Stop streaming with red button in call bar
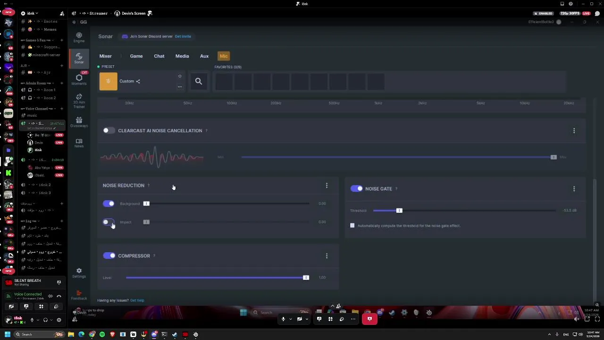The image size is (604, 340). coord(369,319)
